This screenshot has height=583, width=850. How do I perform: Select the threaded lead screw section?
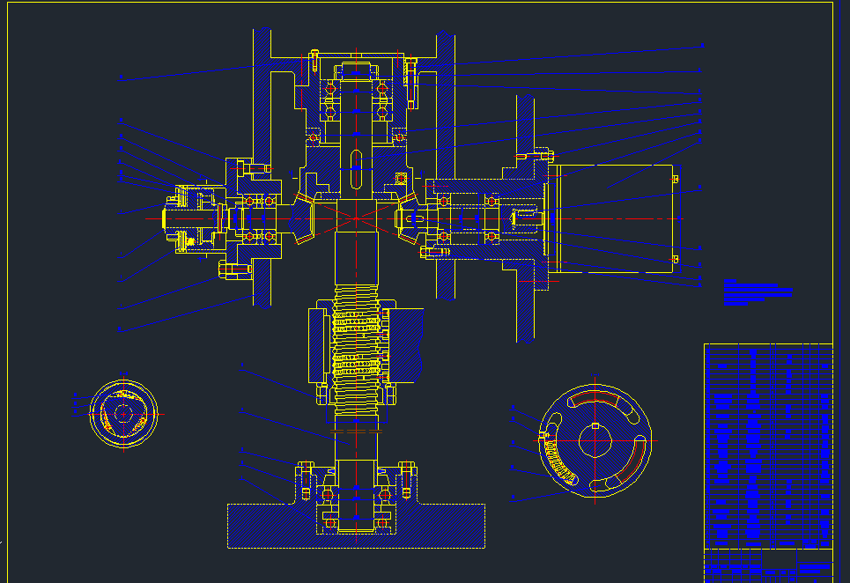(x=356, y=350)
